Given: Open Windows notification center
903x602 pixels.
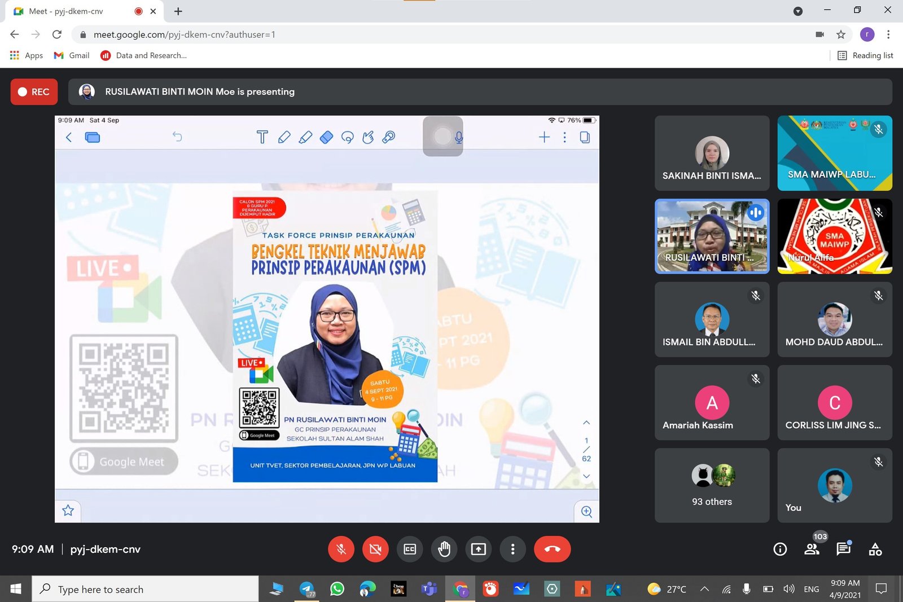Looking at the screenshot, I should 881,589.
